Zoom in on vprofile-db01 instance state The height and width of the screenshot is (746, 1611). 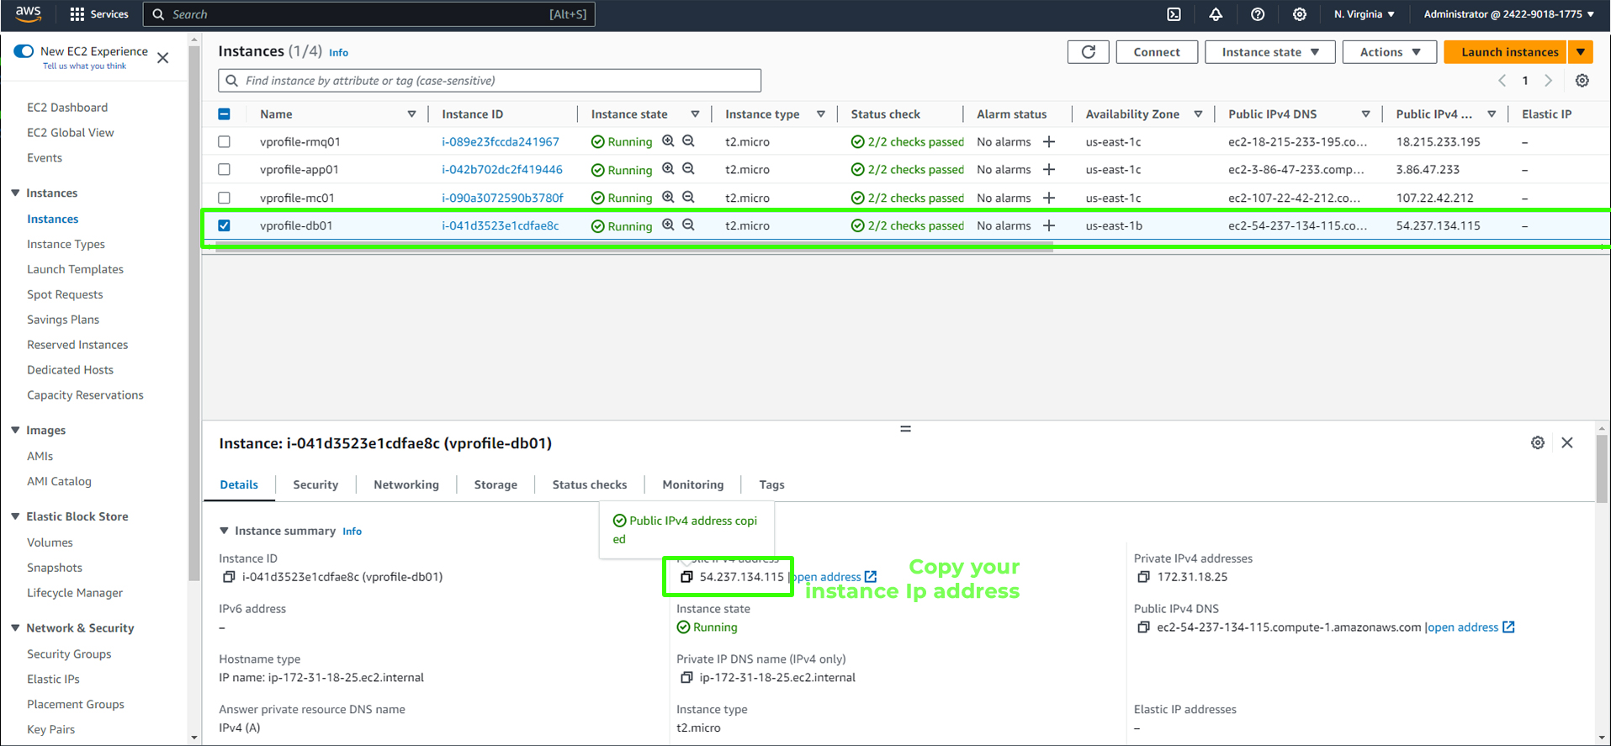point(668,225)
